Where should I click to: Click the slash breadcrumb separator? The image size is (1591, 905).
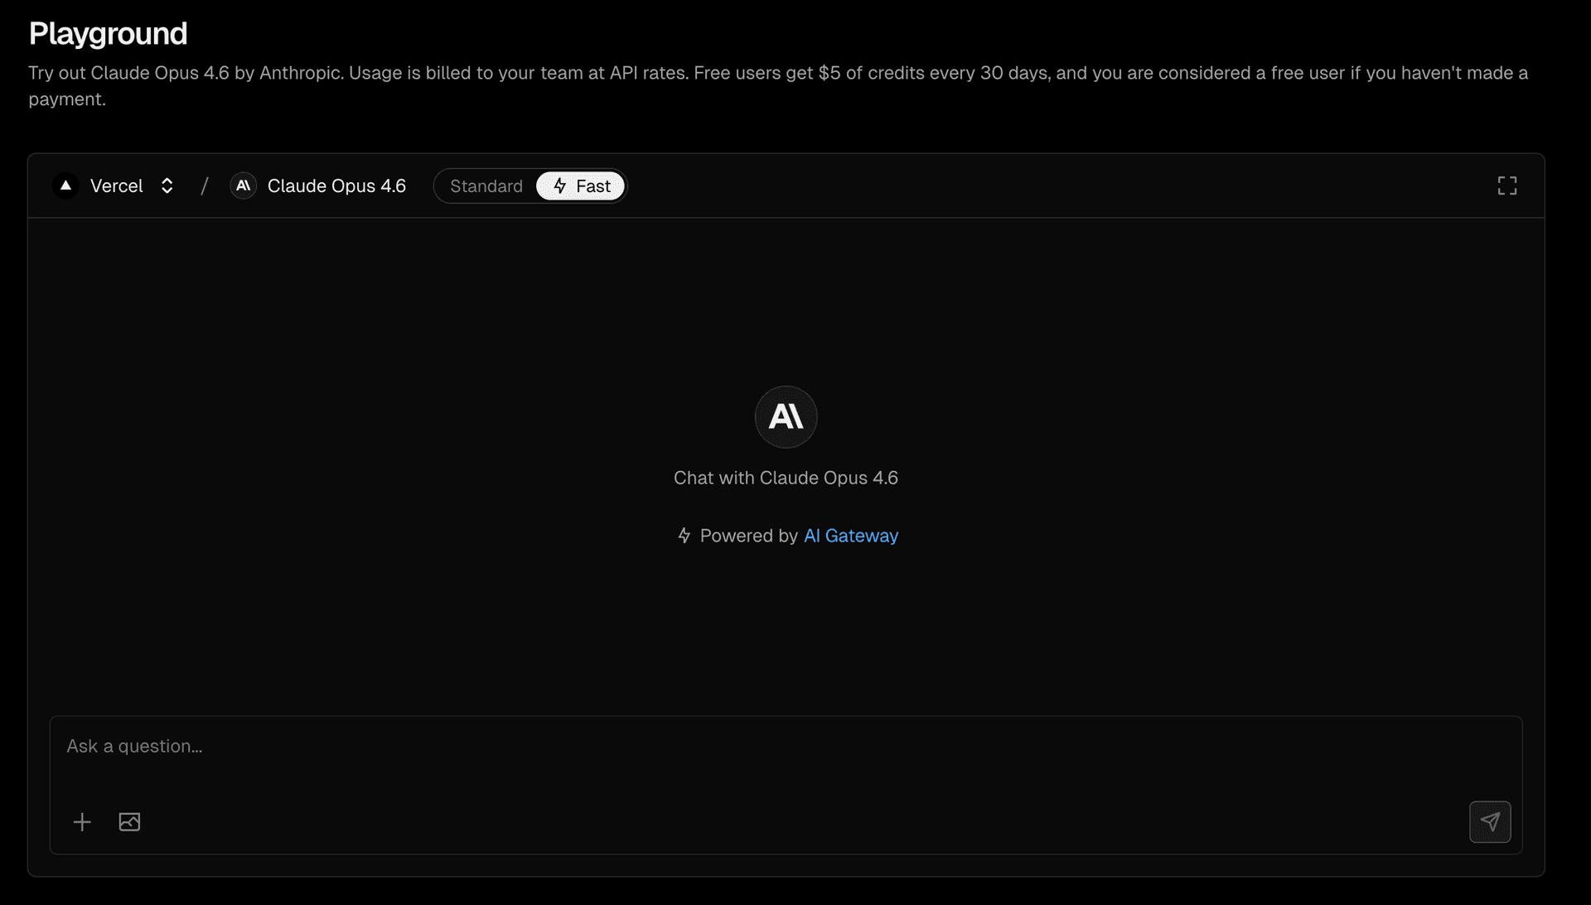[x=205, y=185]
